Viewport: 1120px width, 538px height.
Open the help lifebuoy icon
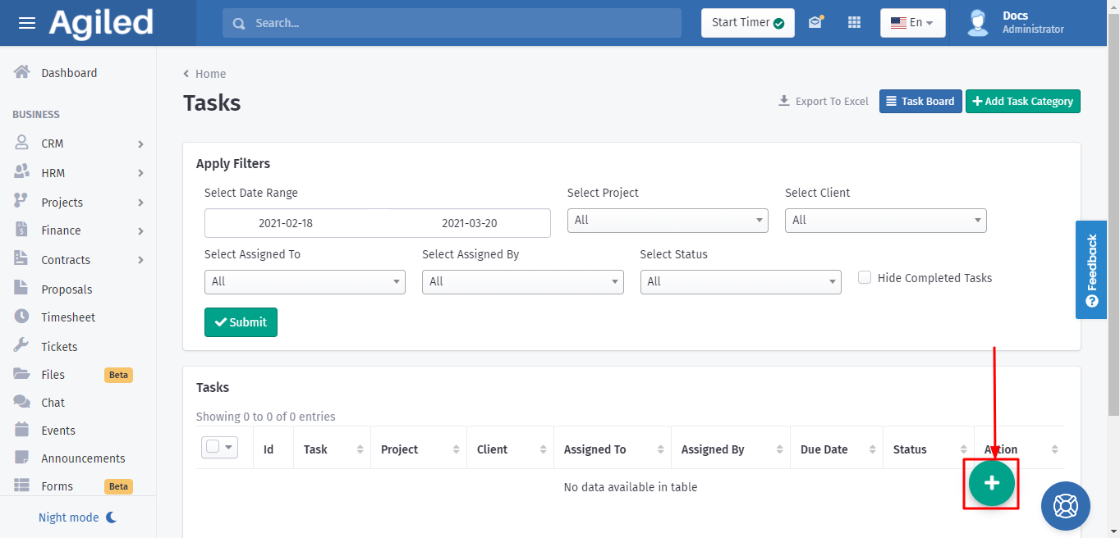(1065, 506)
